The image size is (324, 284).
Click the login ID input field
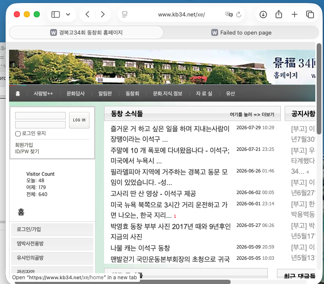click(40, 115)
